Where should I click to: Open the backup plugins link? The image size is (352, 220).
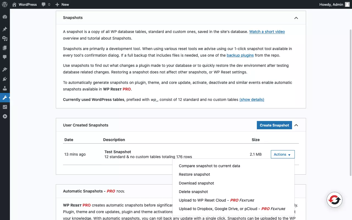coord(240,55)
